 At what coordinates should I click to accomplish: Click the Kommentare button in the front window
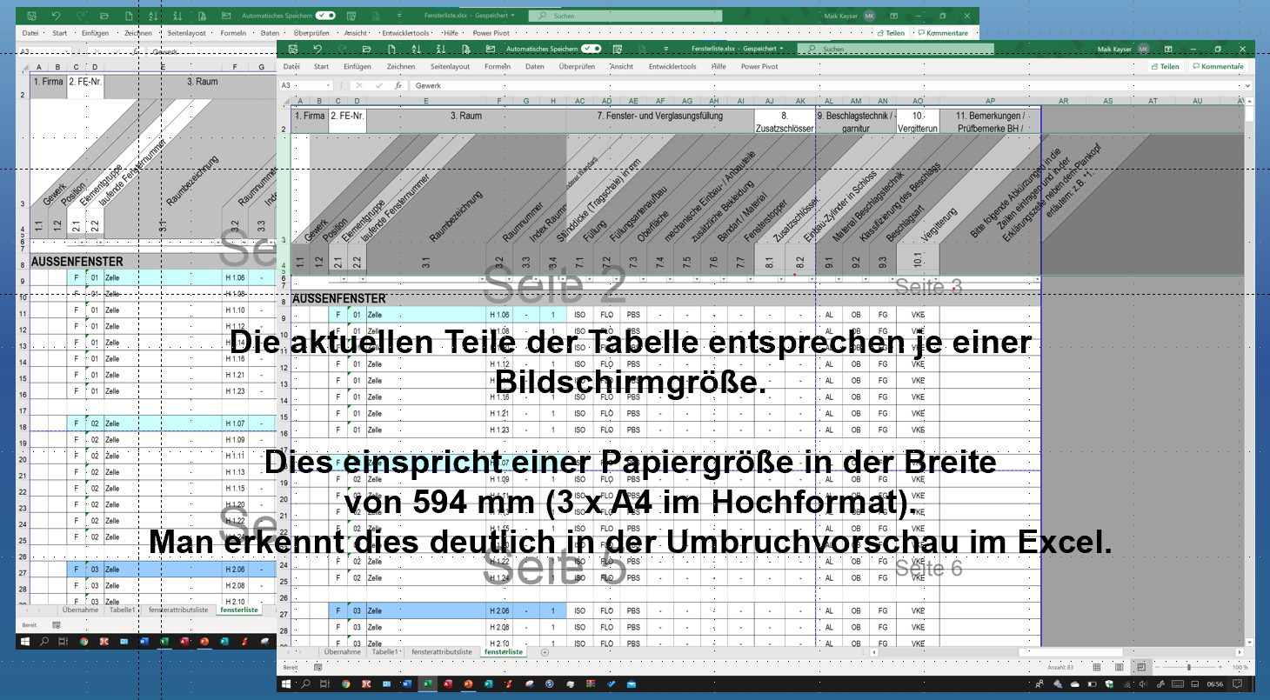[x=1220, y=66]
